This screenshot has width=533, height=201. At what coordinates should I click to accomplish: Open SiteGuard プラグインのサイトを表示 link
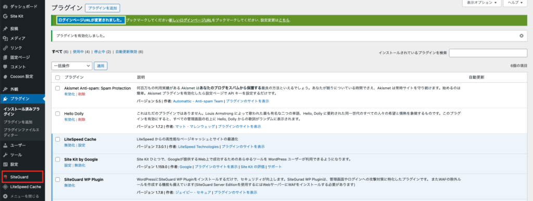(236, 193)
